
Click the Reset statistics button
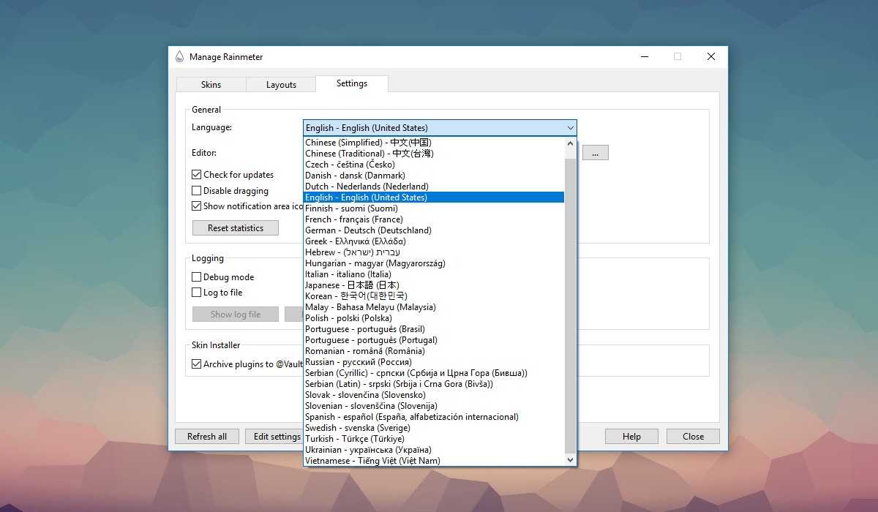click(x=235, y=228)
